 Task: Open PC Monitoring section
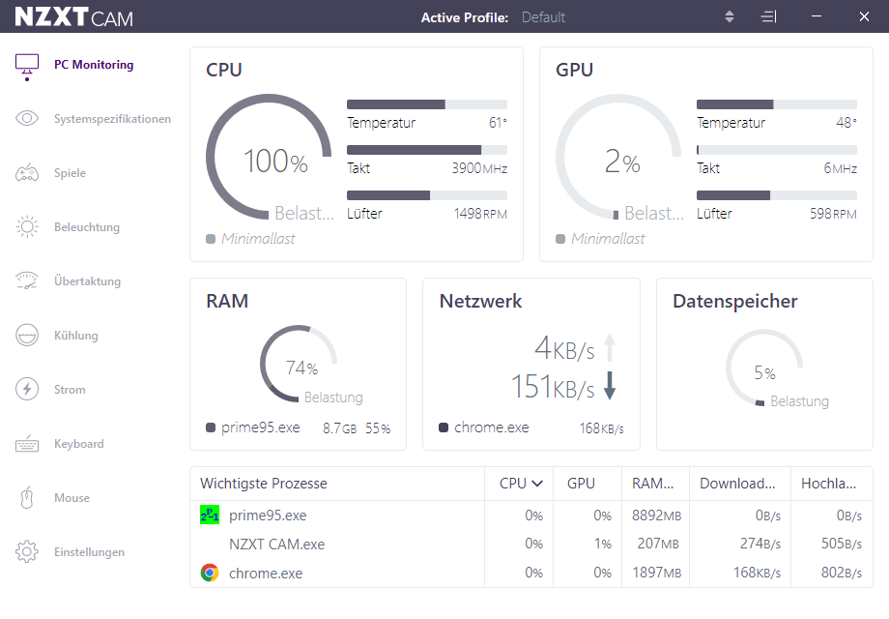pos(94,65)
